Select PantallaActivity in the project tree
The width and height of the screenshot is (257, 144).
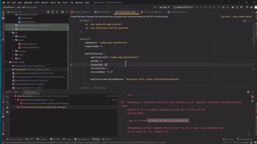click(27, 22)
